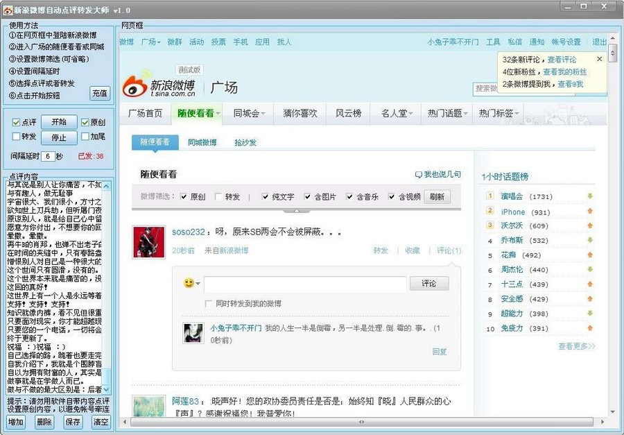Open the 查看我的粉丝 link
This screenshot has width=624, height=435.
click(x=564, y=71)
